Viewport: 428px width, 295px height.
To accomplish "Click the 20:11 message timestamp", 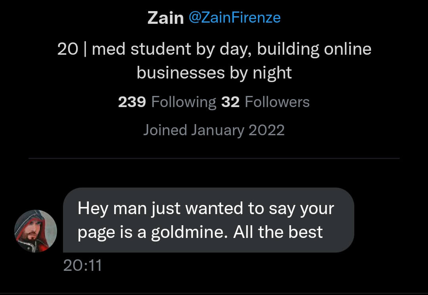I will click(x=82, y=266).
